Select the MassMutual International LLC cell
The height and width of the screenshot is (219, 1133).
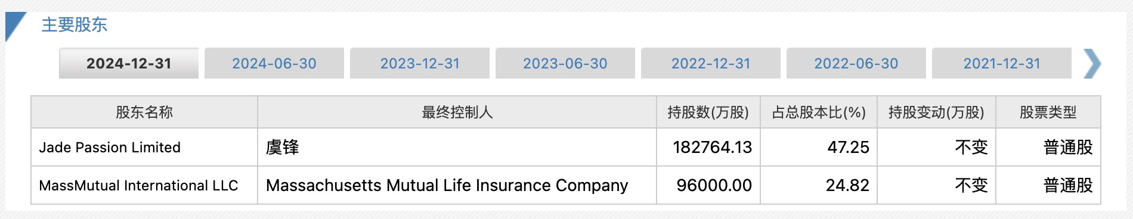(144, 185)
